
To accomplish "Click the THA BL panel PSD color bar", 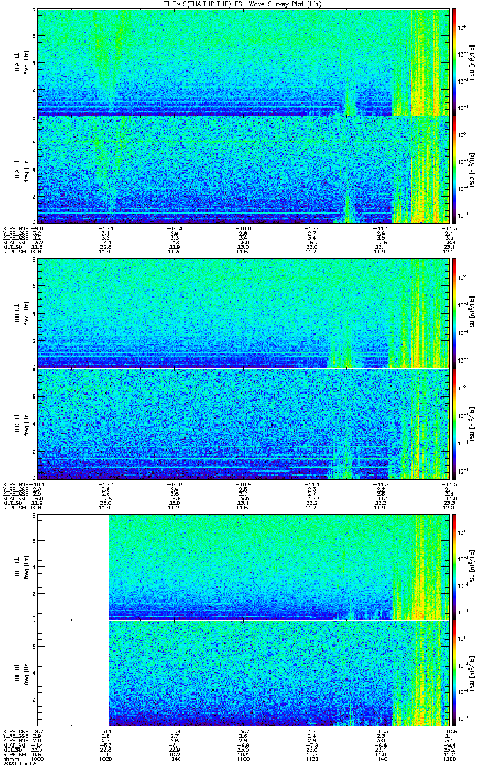I will point(454,62).
